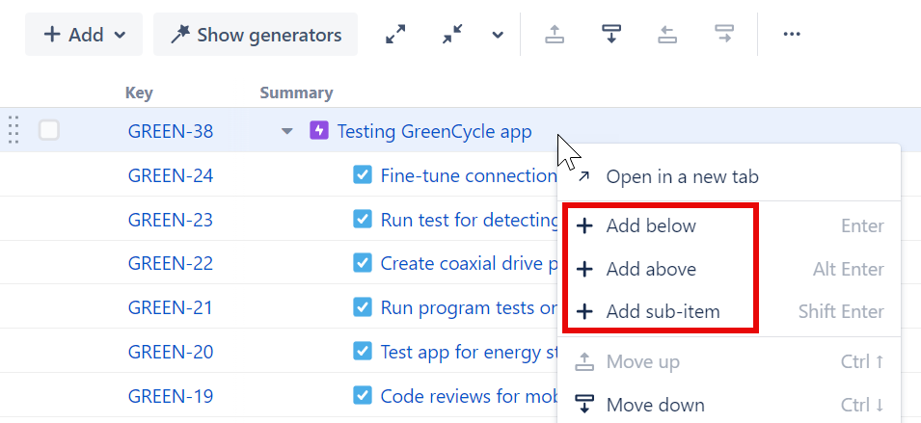Tick the GREEN-38 row selection checkbox

pos(49,130)
